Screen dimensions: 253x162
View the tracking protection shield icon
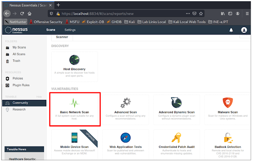point(51,14)
